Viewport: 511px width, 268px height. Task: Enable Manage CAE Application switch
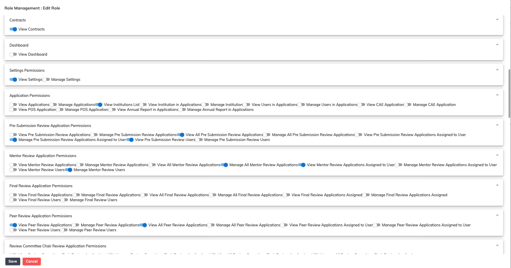408,105
